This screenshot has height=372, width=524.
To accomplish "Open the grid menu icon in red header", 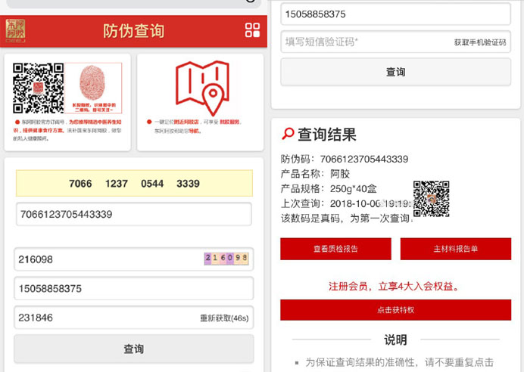I will coord(252,30).
